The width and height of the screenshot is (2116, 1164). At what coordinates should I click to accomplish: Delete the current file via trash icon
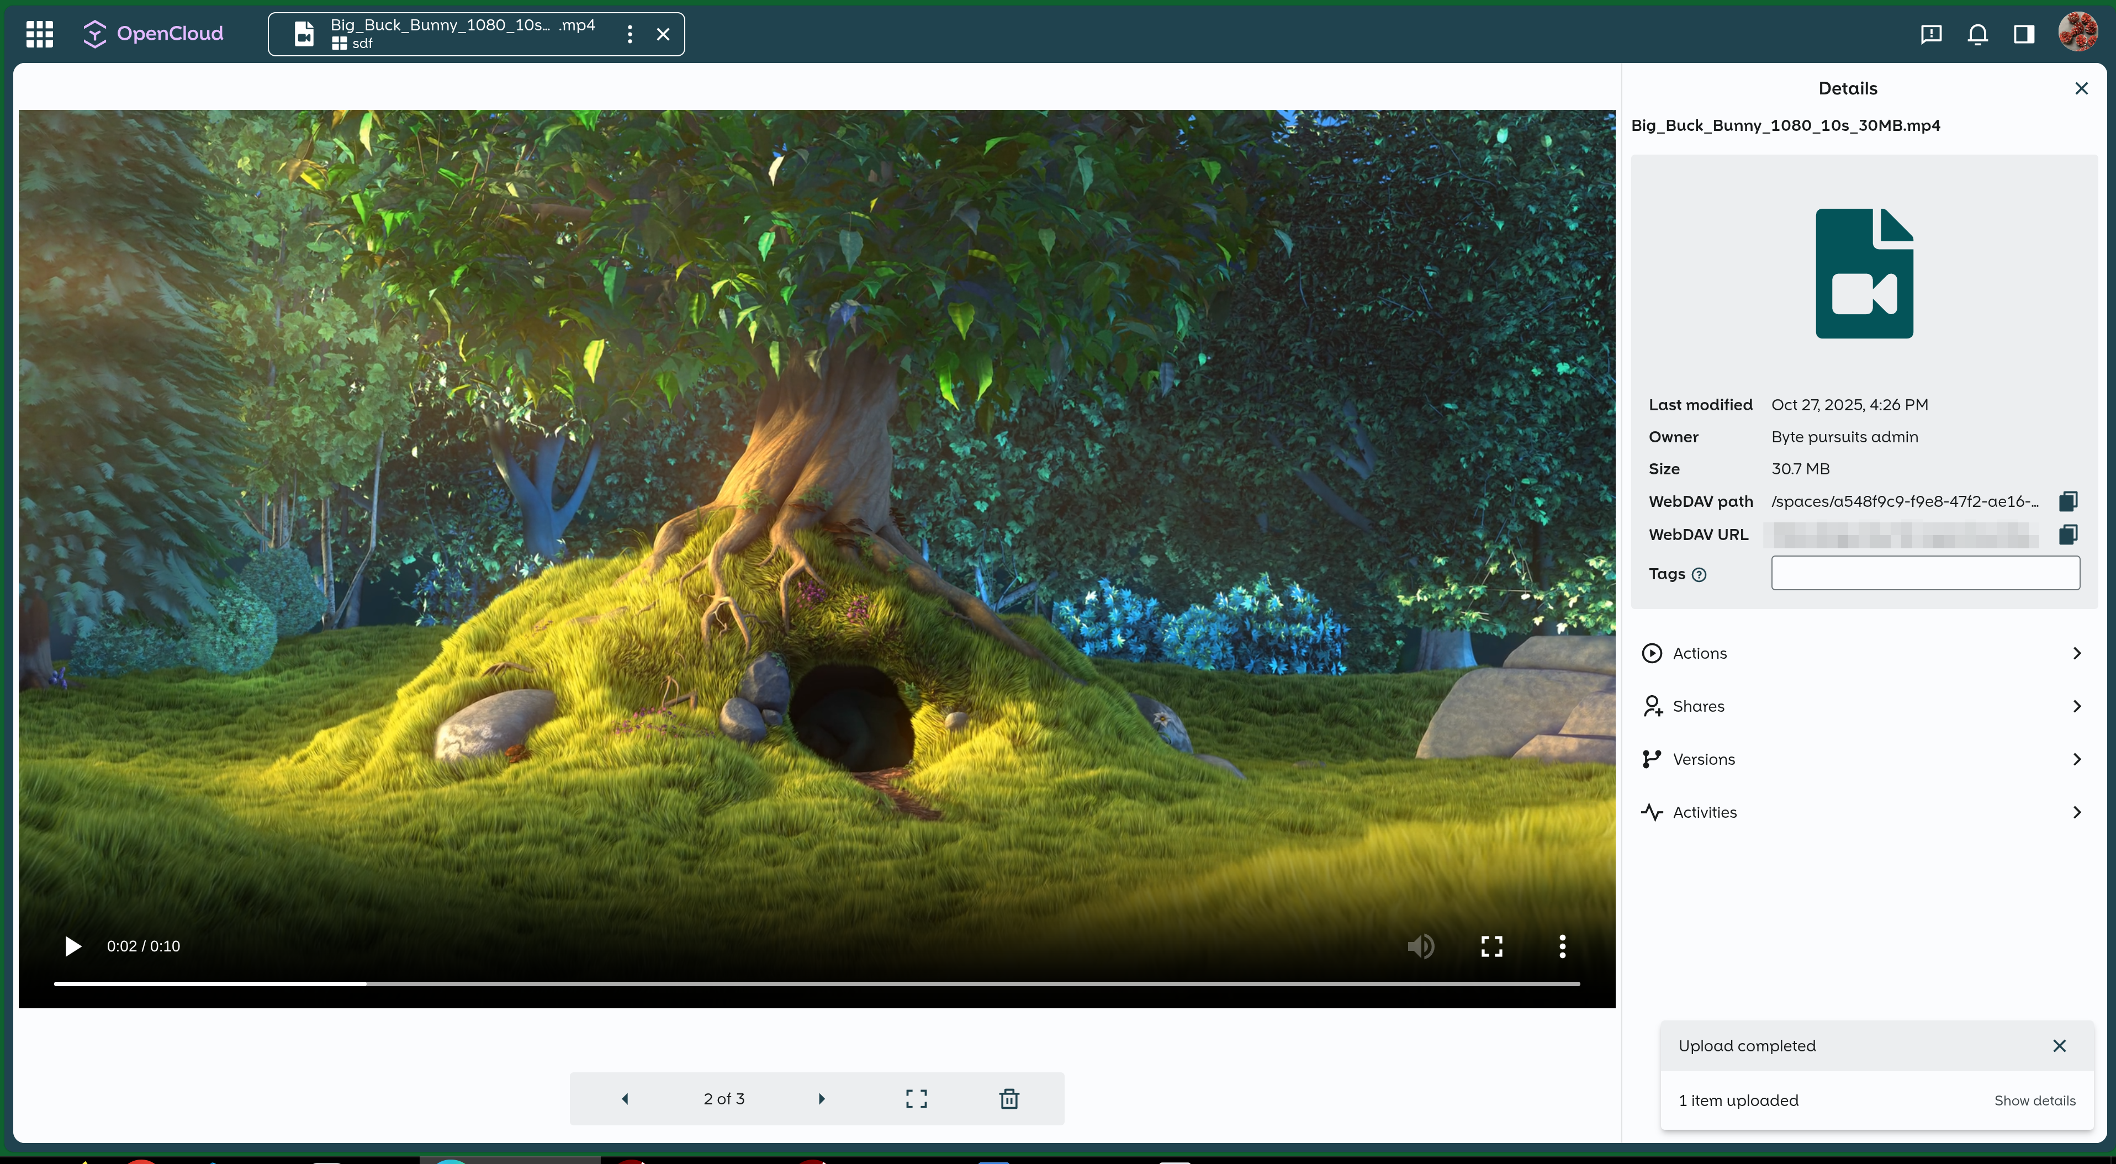pos(1009,1098)
